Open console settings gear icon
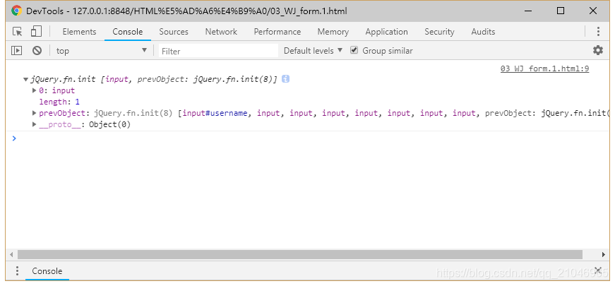 point(598,50)
